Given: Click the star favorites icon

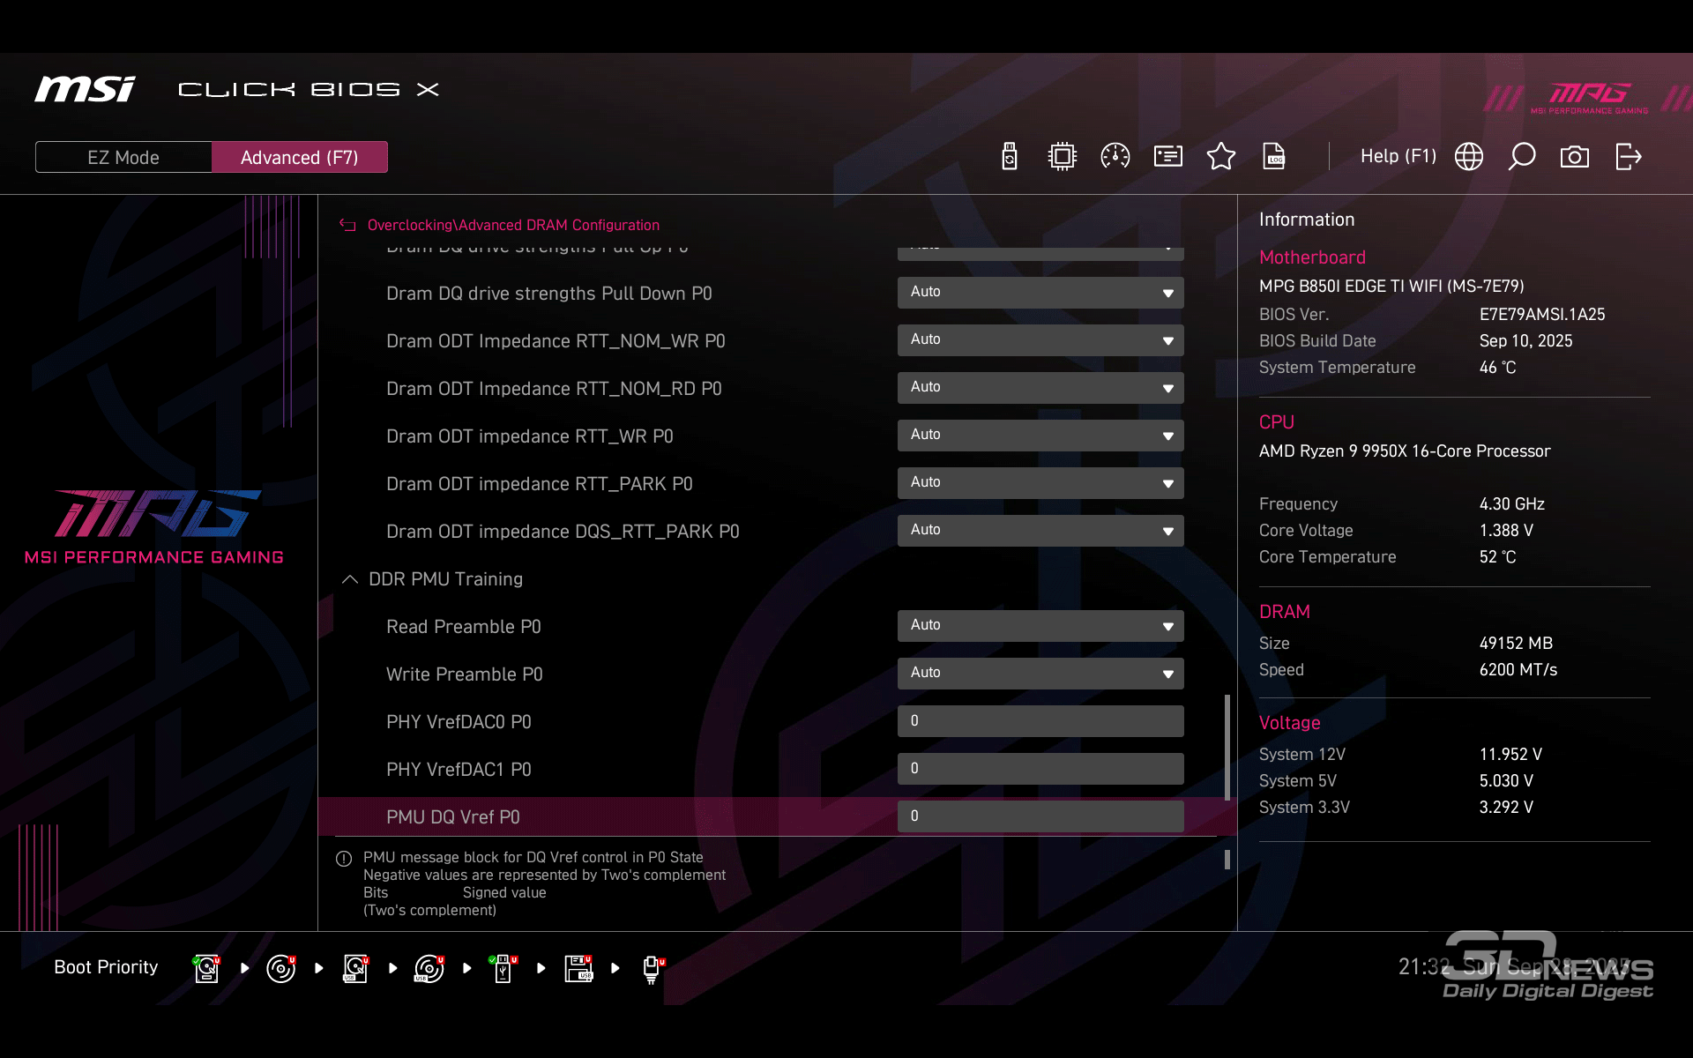Looking at the screenshot, I should click(x=1221, y=157).
